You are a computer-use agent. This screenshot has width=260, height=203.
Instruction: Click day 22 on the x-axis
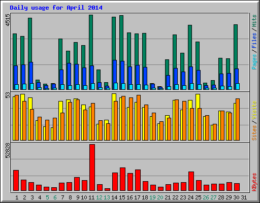(175, 197)
